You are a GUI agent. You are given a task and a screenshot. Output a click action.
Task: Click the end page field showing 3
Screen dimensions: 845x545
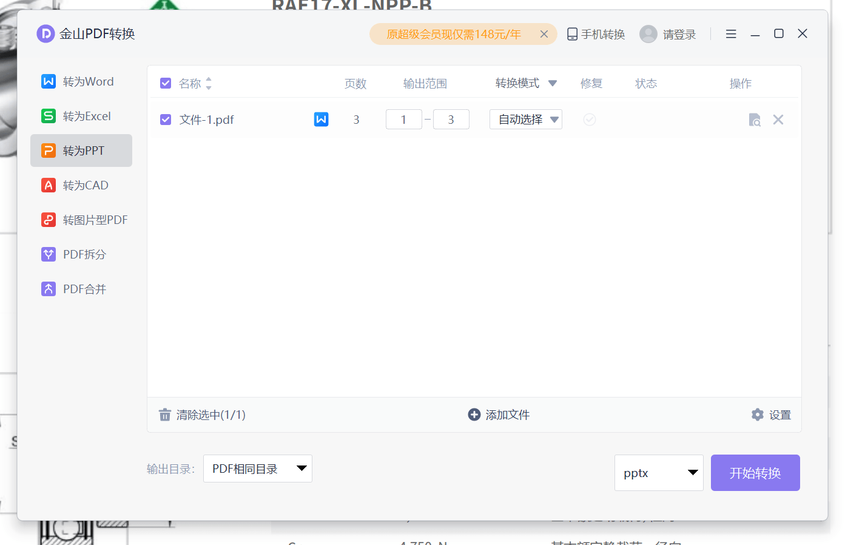click(x=451, y=120)
